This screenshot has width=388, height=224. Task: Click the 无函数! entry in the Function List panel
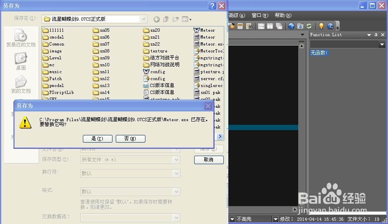319,53
